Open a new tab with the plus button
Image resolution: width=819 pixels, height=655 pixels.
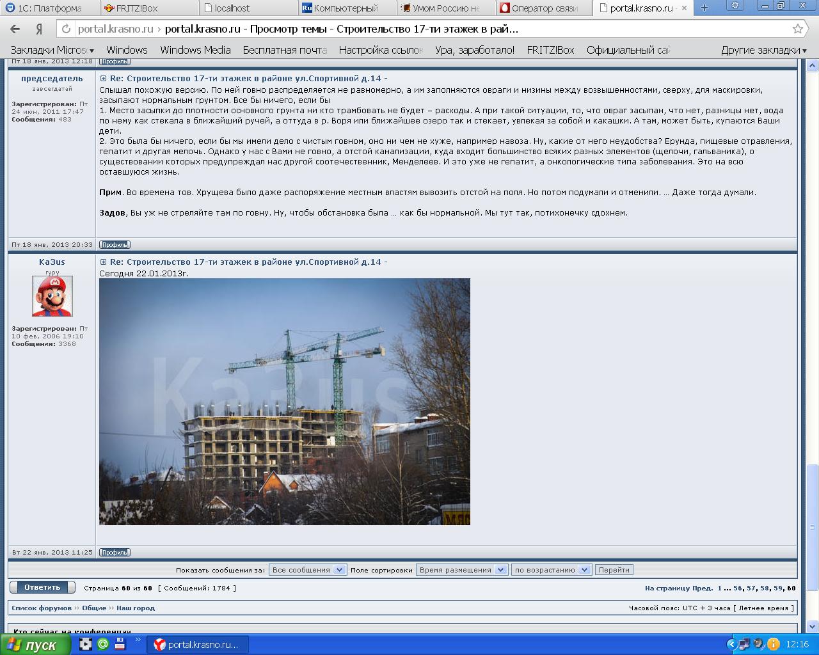tap(704, 8)
